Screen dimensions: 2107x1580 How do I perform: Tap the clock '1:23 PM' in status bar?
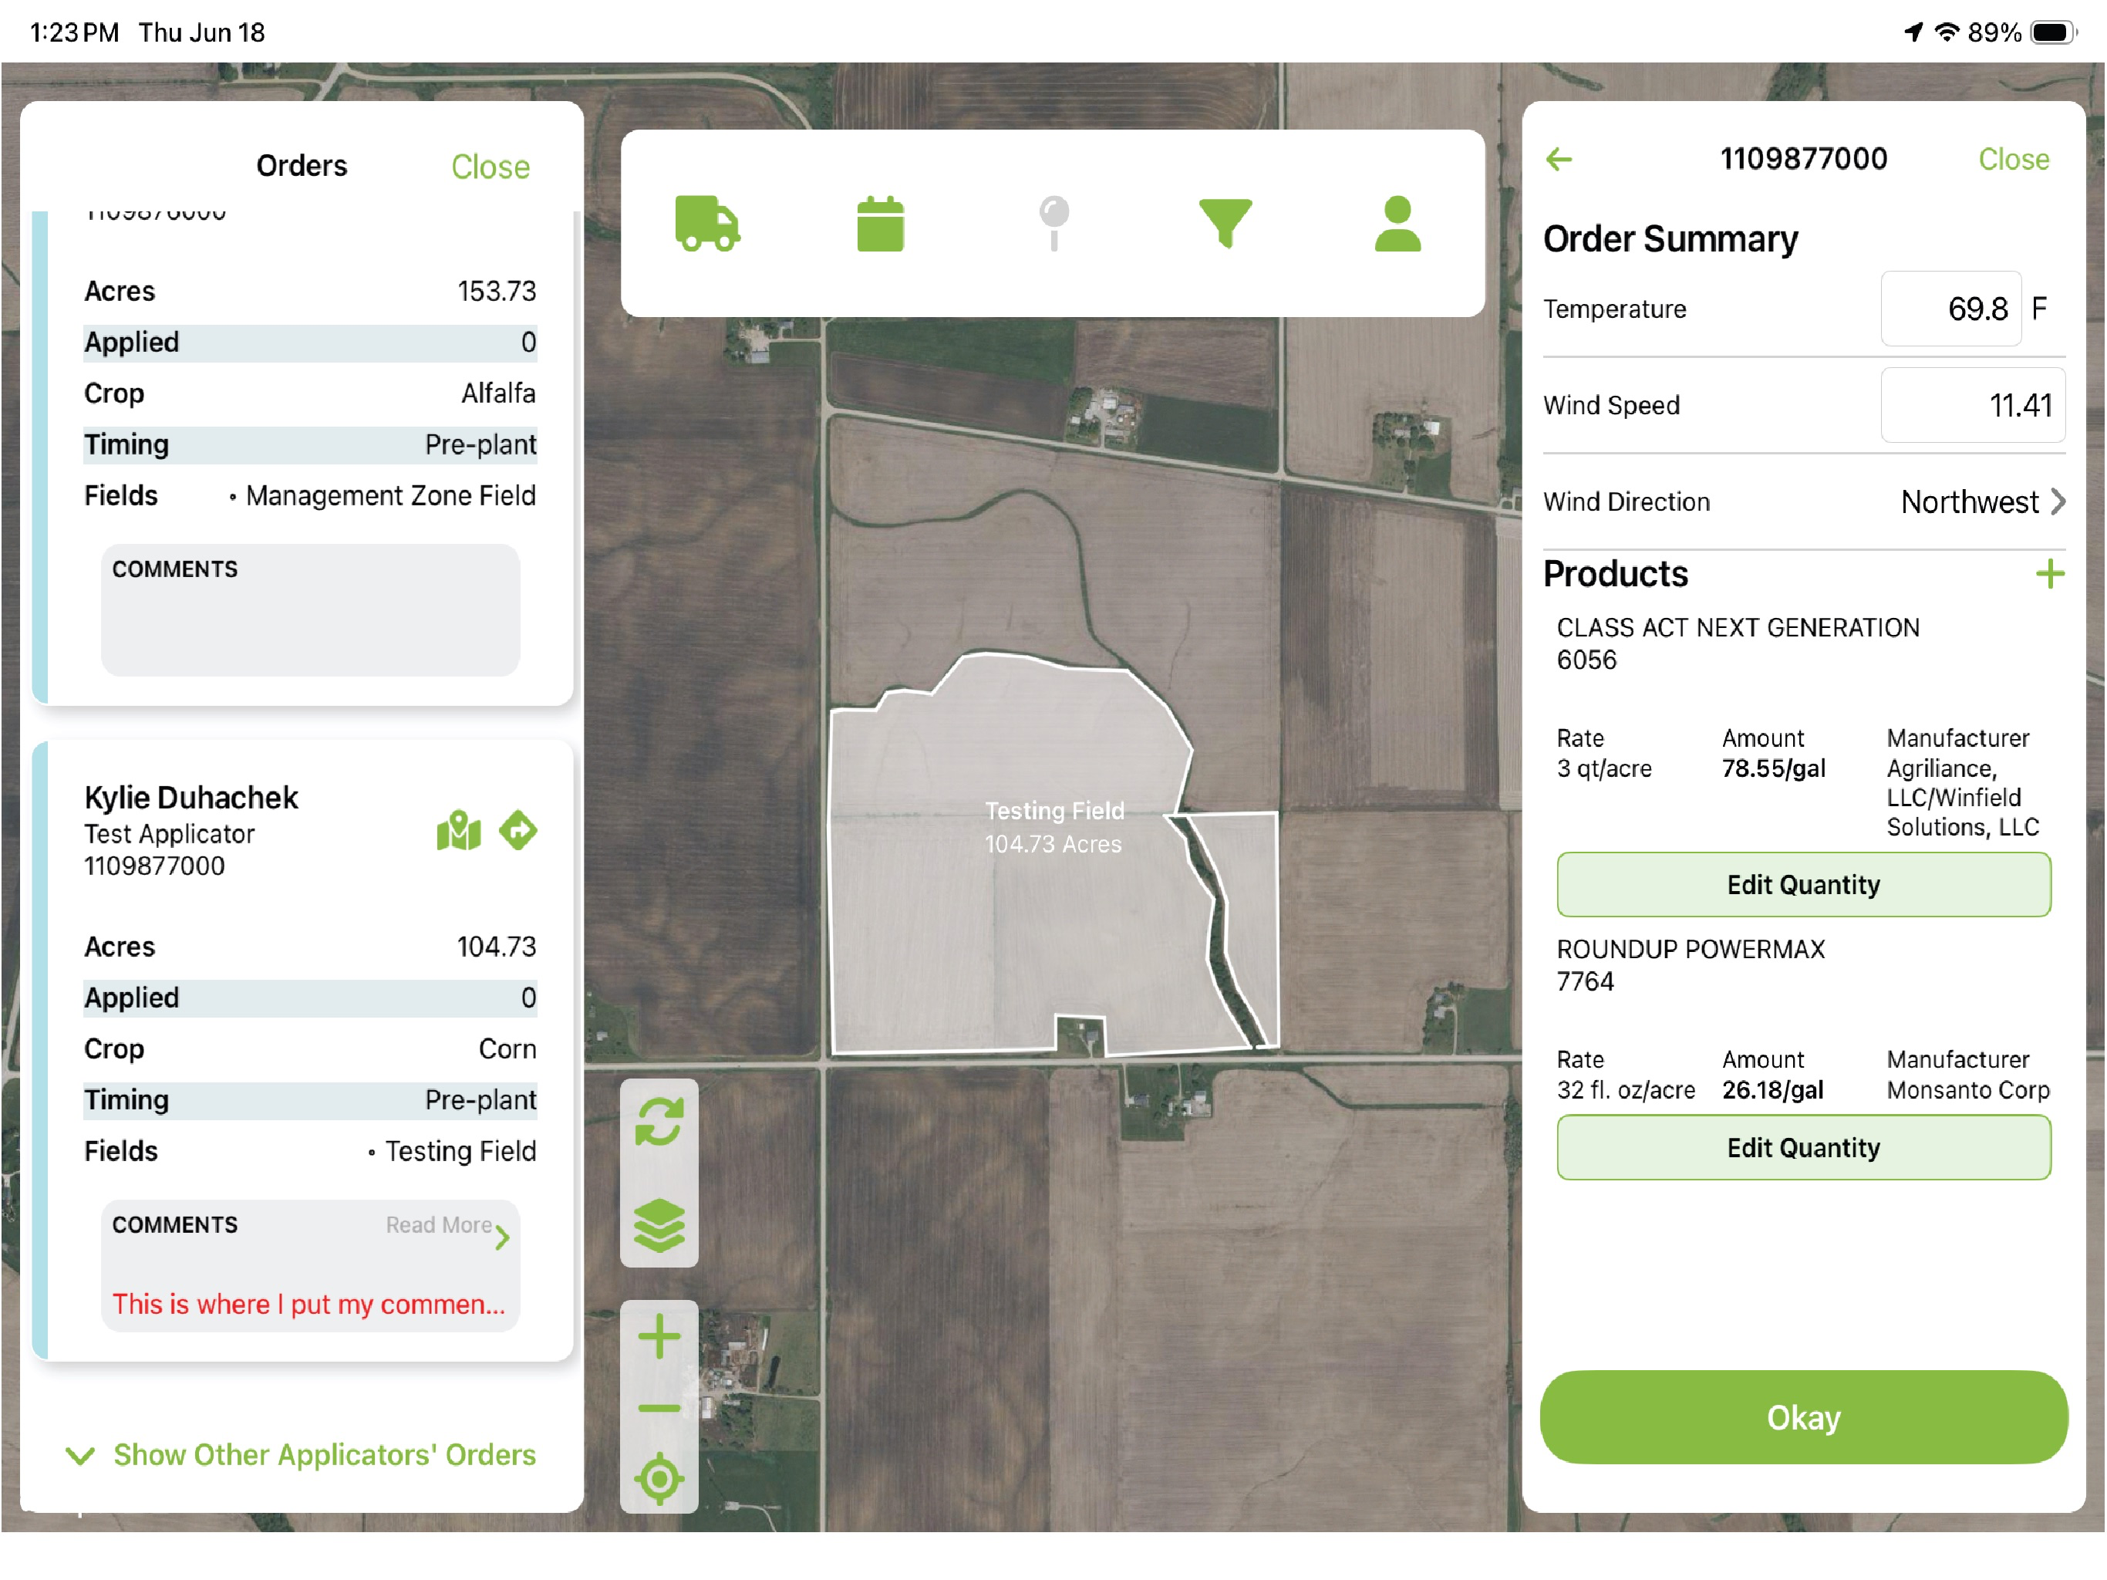[74, 32]
